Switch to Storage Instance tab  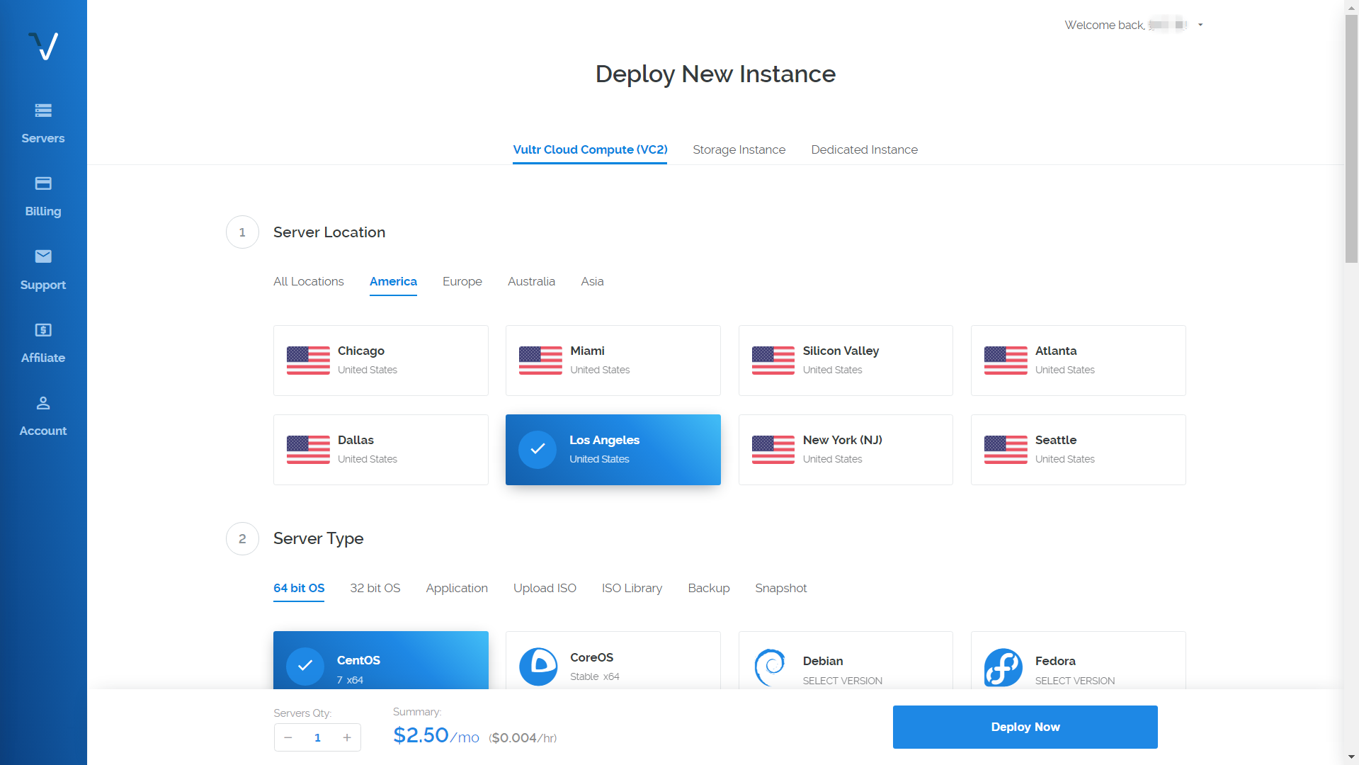[x=739, y=149]
